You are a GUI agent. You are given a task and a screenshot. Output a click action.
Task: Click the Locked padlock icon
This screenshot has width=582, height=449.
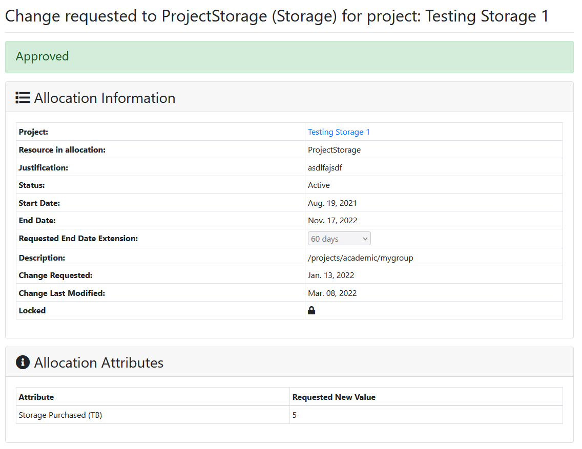[311, 310]
